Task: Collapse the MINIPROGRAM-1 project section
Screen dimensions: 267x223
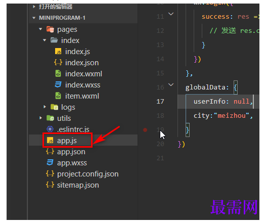Action: (34, 18)
